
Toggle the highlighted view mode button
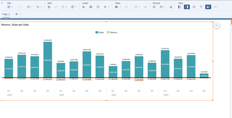tap(208, 7)
